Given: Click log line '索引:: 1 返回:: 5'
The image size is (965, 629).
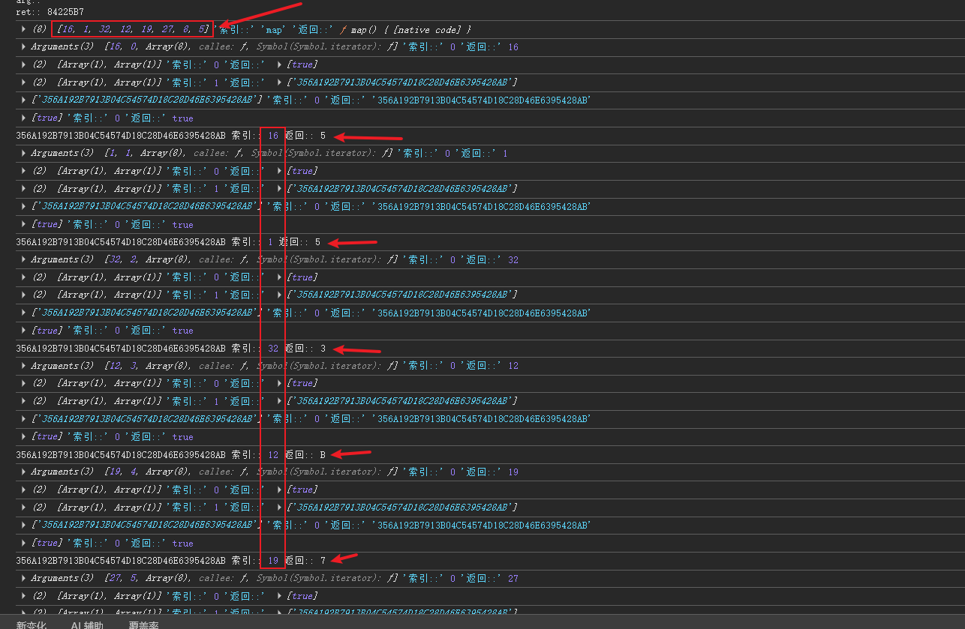Looking at the screenshot, I should pos(168,242).
